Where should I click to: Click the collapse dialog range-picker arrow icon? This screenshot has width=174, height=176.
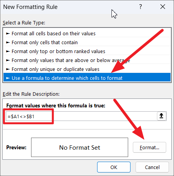[162, 116]
